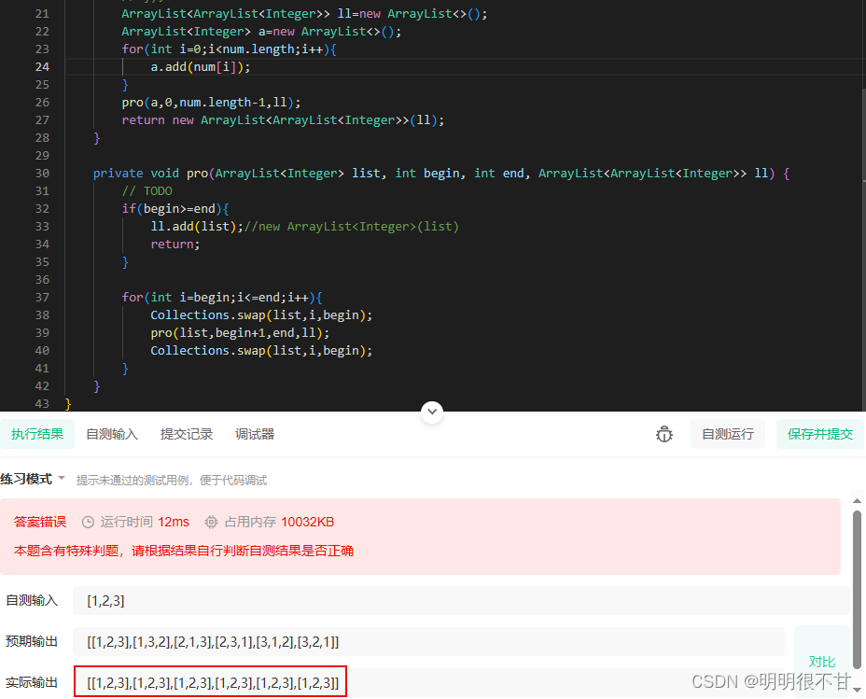Click the 自测运行 button
This screenshot has width=866, height=699.
point(727,434)
